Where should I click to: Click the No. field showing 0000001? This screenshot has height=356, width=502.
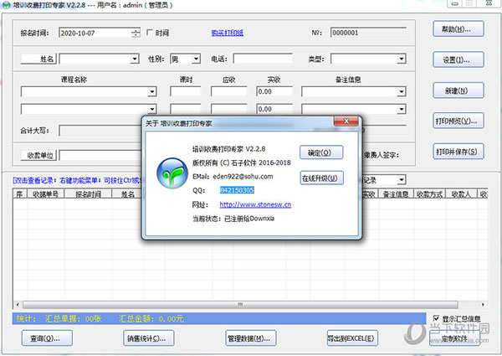(369, 33)
